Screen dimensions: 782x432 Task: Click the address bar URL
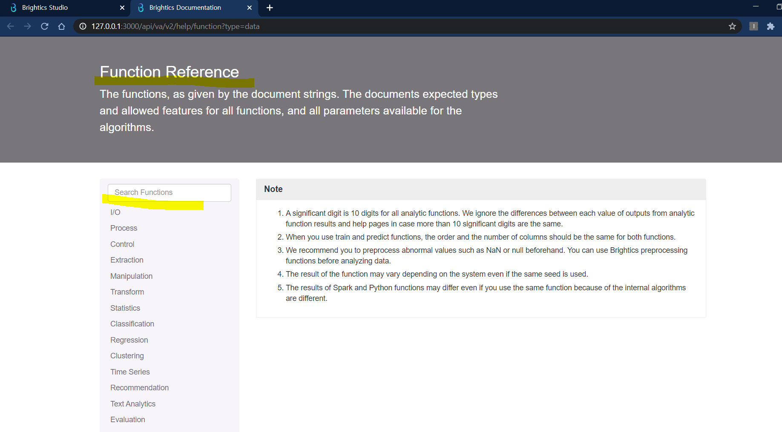point(175,26)
